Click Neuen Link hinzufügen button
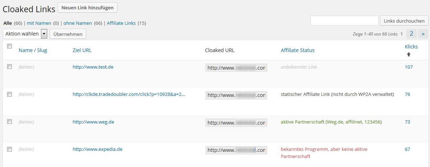The height and width of the screenshot is (167, 430). [x=88, y=8]
